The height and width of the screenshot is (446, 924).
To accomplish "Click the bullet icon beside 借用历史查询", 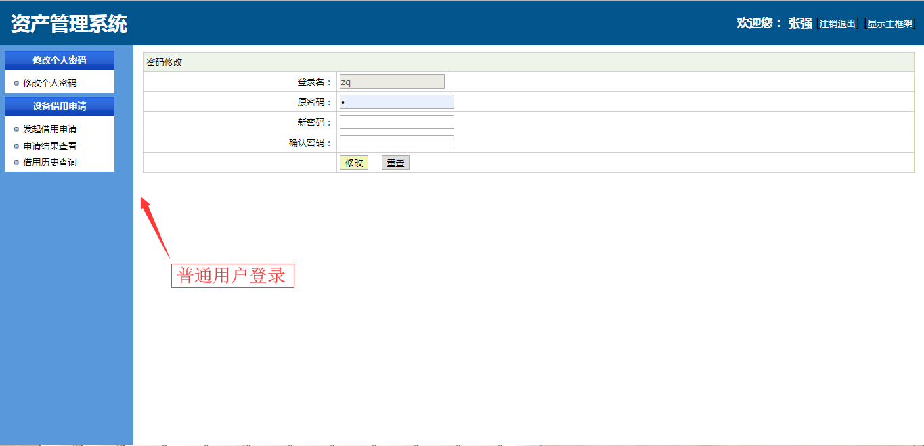I will pos(16,162).
